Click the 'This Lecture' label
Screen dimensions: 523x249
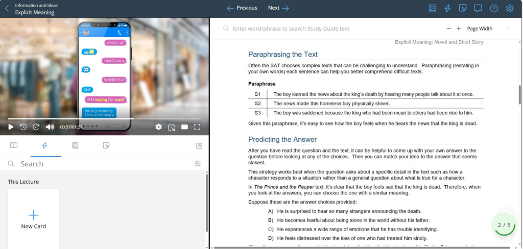(23, 182)
